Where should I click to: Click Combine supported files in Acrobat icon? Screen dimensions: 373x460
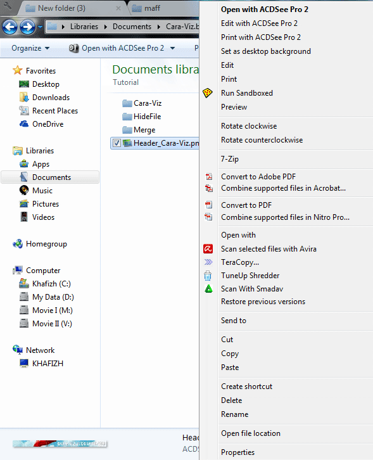pos(208,188)
